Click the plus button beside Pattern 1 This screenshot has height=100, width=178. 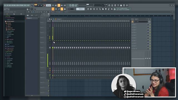tap(85, 9)
